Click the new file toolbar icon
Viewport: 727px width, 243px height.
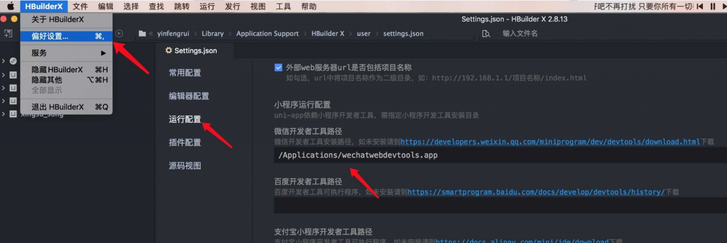[8, 33]
